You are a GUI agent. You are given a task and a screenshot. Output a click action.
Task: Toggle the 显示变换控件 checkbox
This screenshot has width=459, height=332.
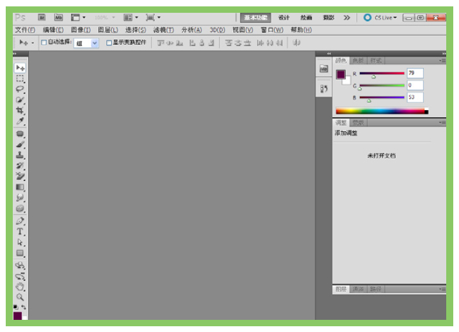109,43
